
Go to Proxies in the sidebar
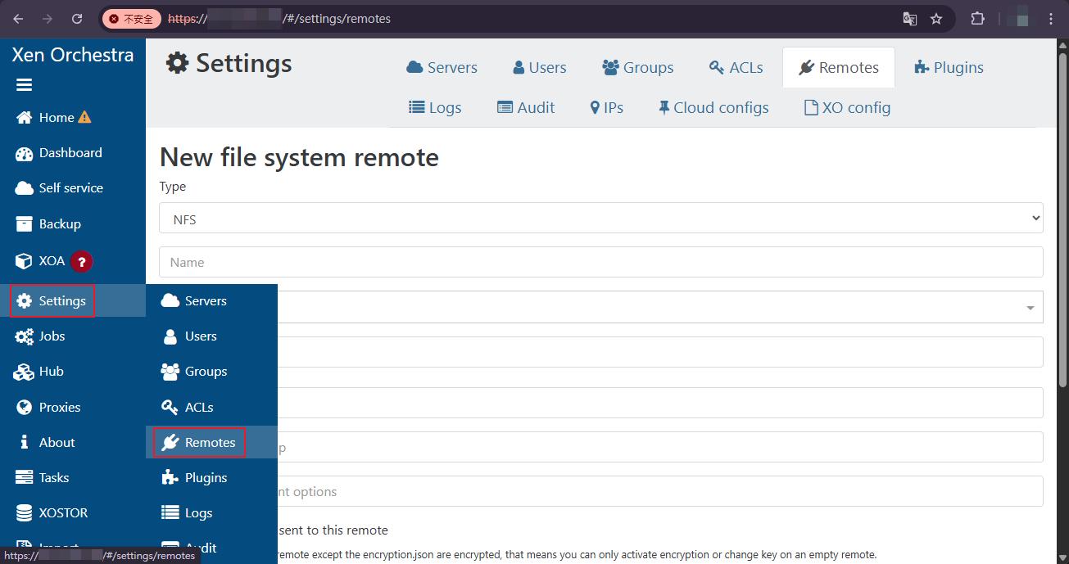[x=48, y=407]
